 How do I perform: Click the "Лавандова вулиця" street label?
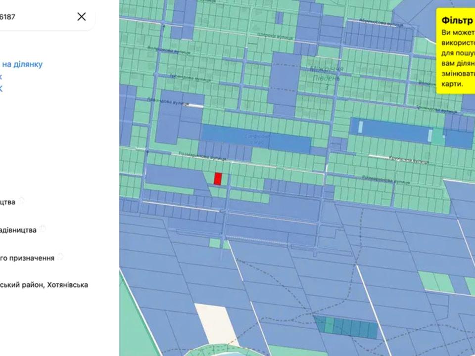pyautogui.click(x=167, y=101)
